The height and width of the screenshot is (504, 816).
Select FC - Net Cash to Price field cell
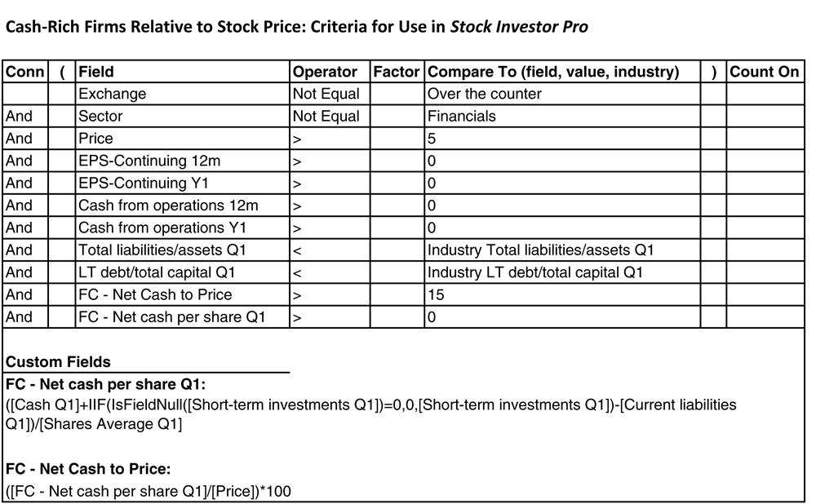tap(182, 295)
